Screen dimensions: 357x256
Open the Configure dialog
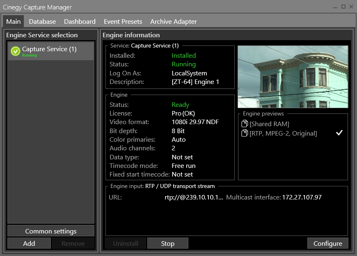(x=327, y=243)
